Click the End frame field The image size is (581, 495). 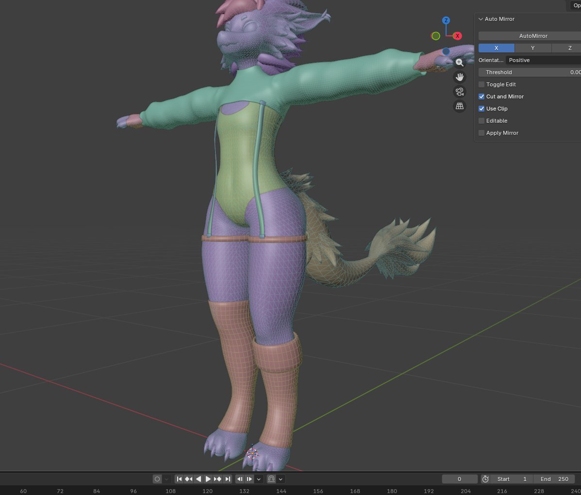pos(554,479)
